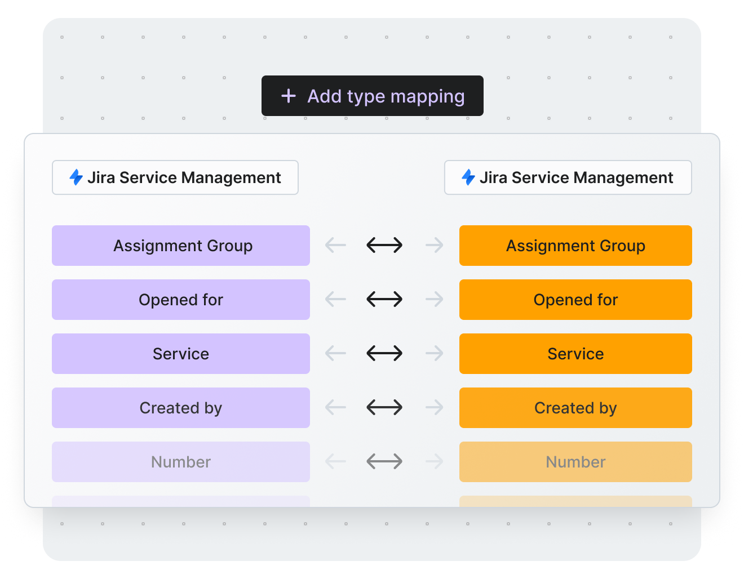The image size is (744, 579).
Task: Select the orange Number field
Action: point(575,462)
